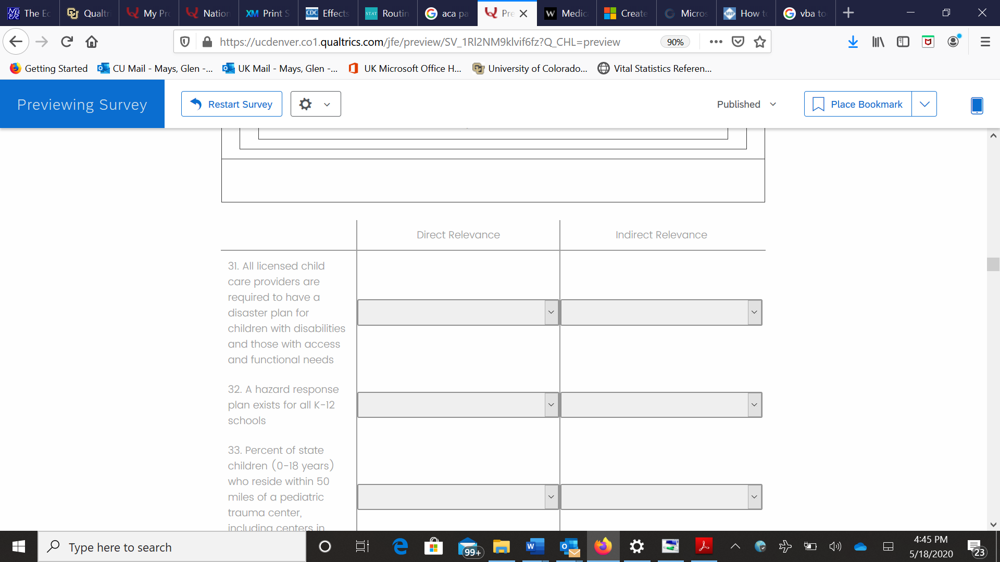Expand Place Bookmark arrow menu
Screen dimensions: 1000x562
tap(924, 104)
